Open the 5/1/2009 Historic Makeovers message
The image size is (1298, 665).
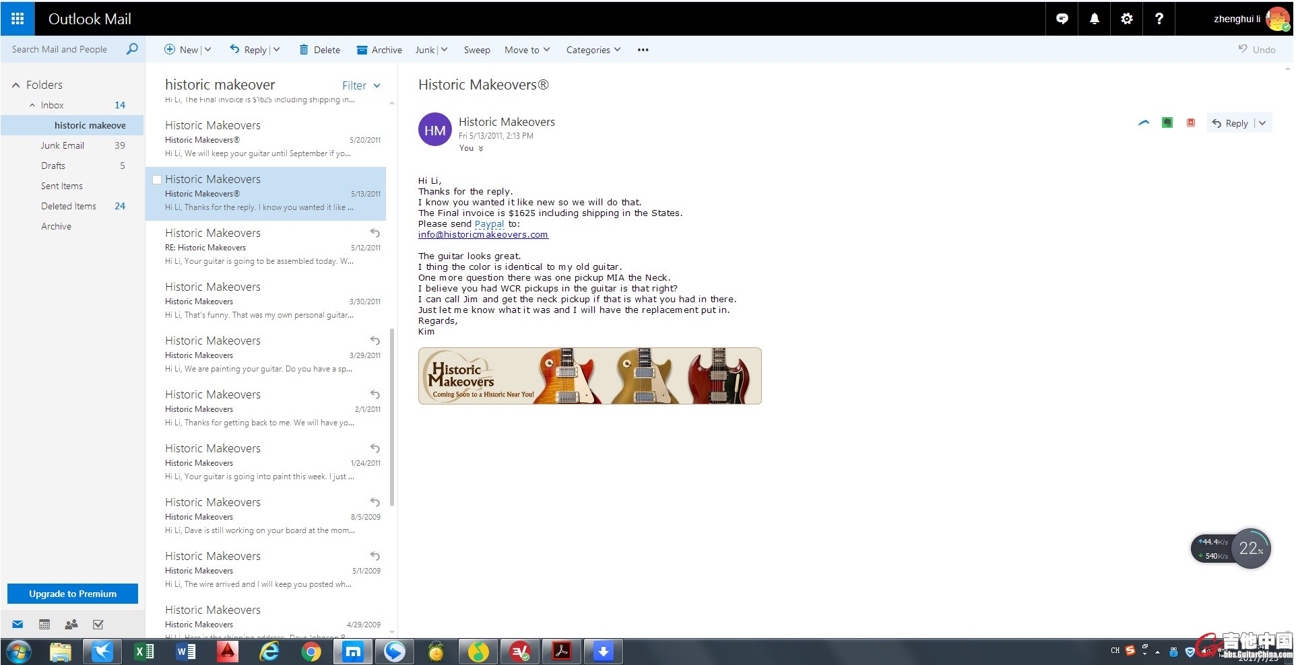(266, 570)
